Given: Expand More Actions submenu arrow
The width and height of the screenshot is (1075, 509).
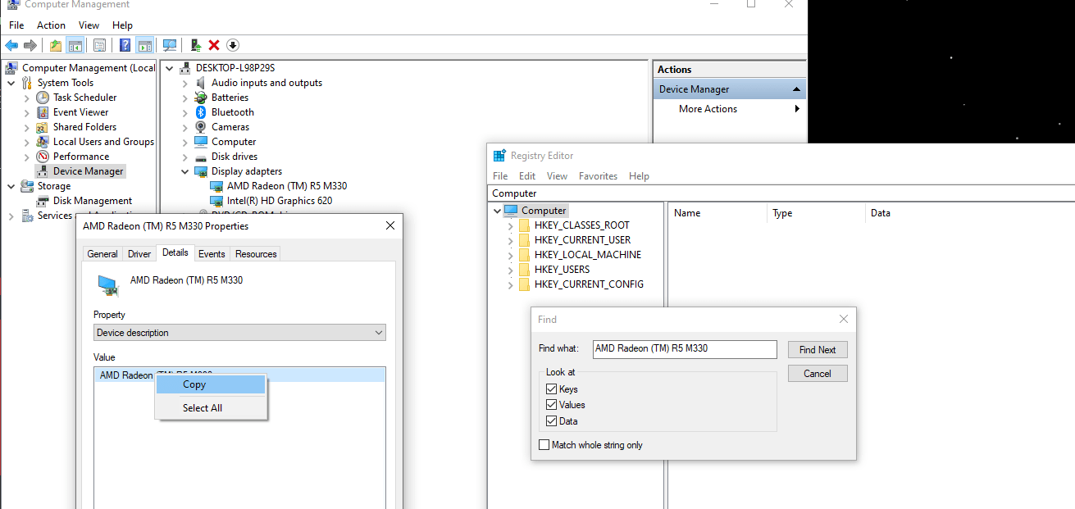Looking at the screenshot, I should (x=797, y=109).
